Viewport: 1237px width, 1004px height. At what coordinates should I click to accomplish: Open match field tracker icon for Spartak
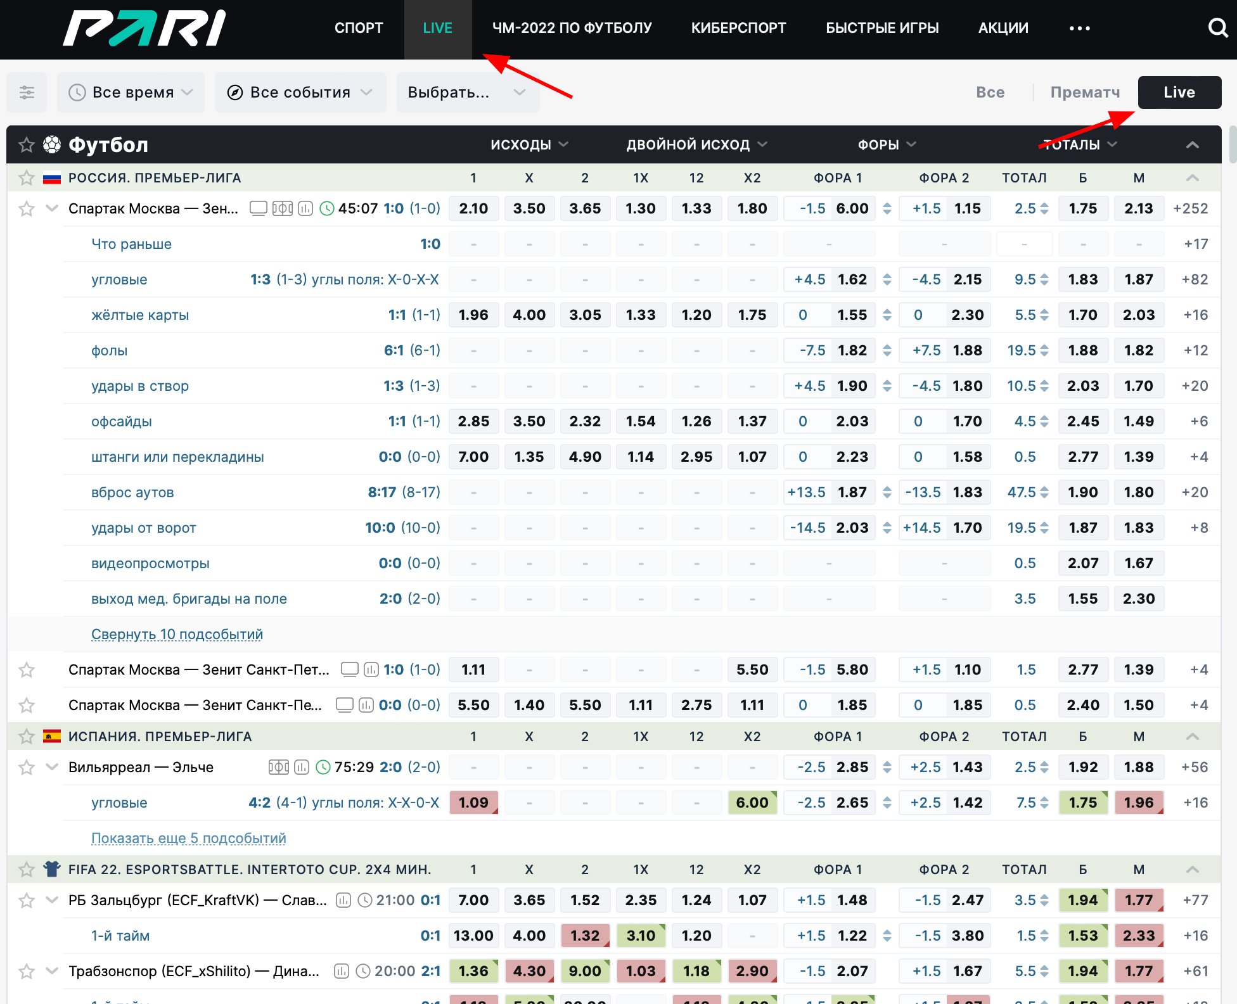(282, 208)
